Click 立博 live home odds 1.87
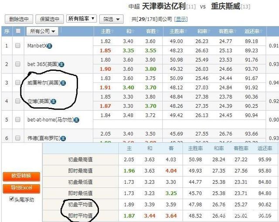Screen dimensions: 279x222 pos(105,106)
